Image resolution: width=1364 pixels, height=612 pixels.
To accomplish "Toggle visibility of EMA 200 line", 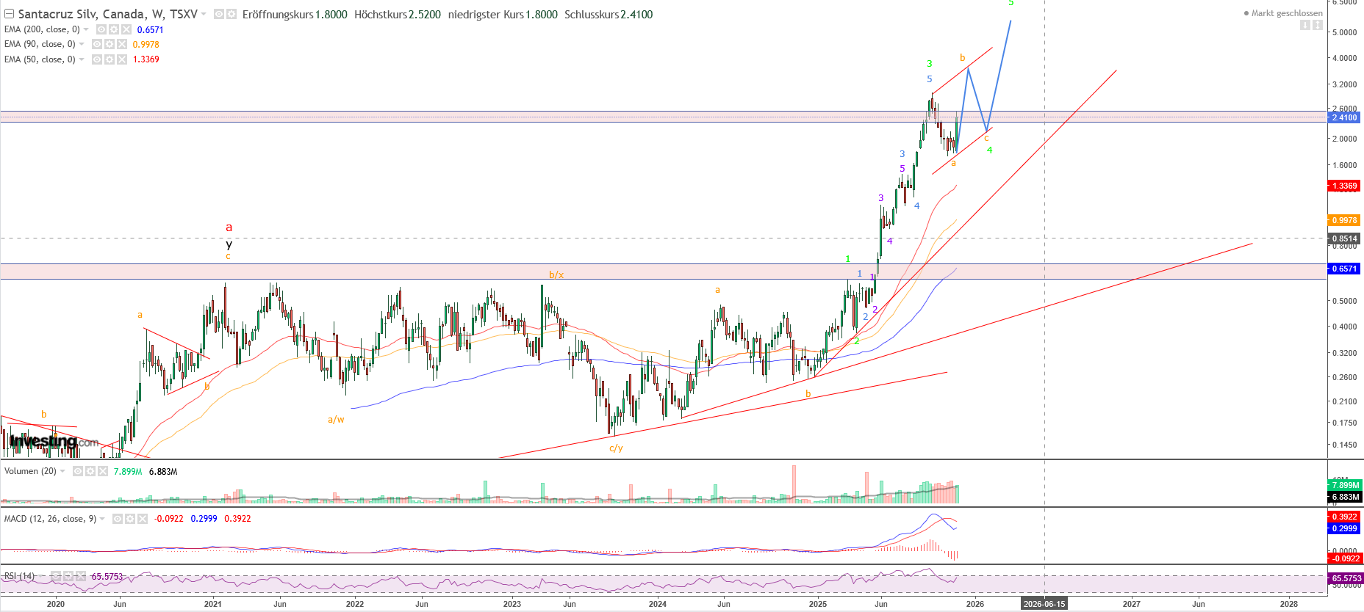I will 101,29.
